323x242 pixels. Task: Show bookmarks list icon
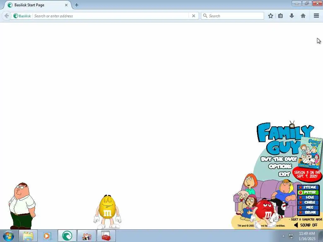[x=280, y=16]
